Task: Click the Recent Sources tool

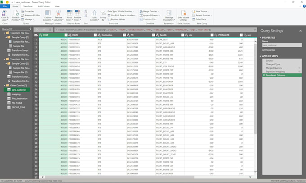Action: 202,15
